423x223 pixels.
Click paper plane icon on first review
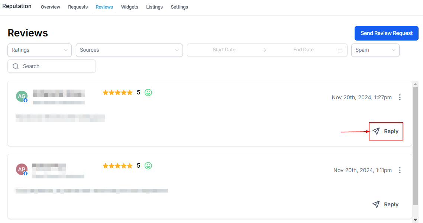376,131
